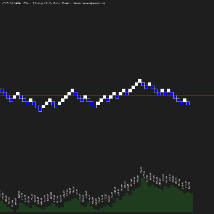Click the tallest green bar in the lower histogram
This screenshot has width=214, height=214.
143,195
